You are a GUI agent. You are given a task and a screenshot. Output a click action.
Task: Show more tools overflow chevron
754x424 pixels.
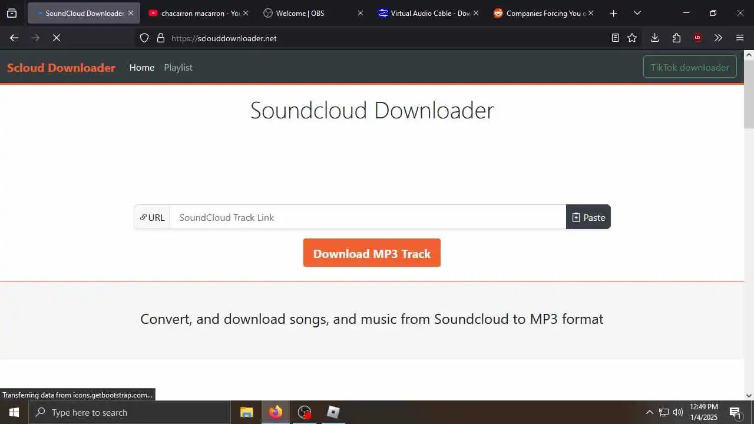pos(718,38)
